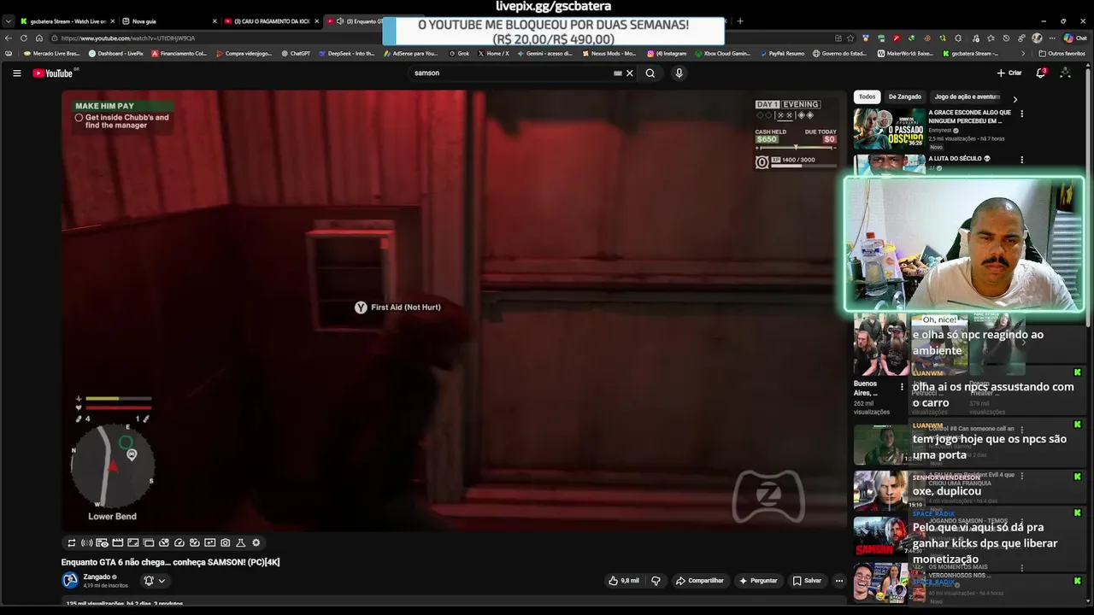The image size is (1094, 615).
Task: Switch to 'CAIU O PAGAMENTO DA KICK' tab
Action: (272, 21)
